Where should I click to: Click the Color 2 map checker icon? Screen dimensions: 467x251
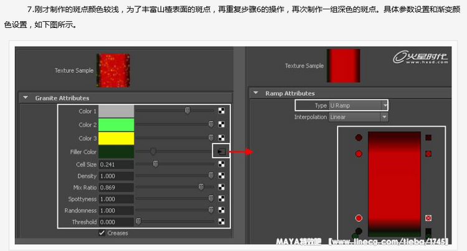click(x=221, y=125)
